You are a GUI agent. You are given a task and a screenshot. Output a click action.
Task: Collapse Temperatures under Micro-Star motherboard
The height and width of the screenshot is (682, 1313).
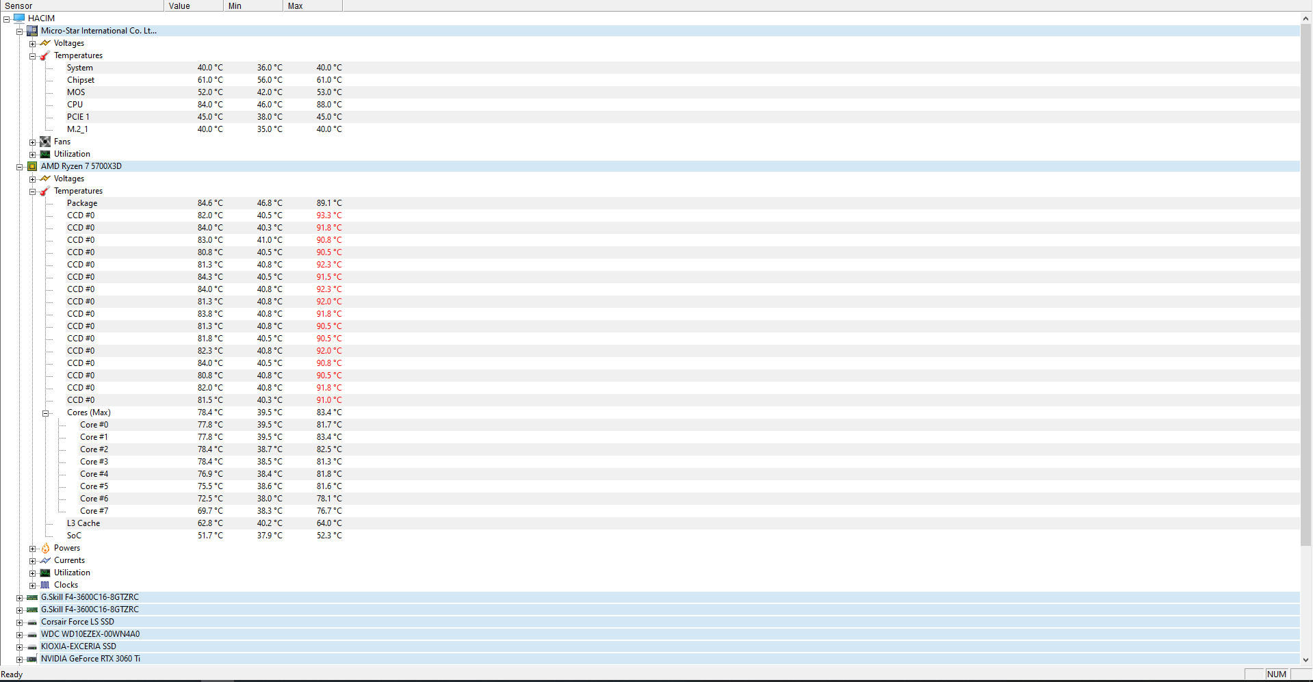tap(33, 56)
